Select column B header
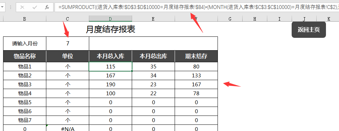 (x=24, y=19)
